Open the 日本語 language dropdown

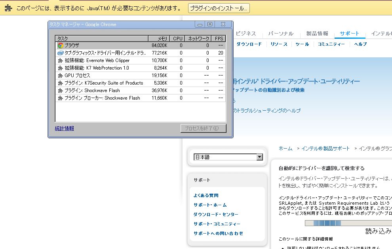pyautogui.click(x=228, y=157)
